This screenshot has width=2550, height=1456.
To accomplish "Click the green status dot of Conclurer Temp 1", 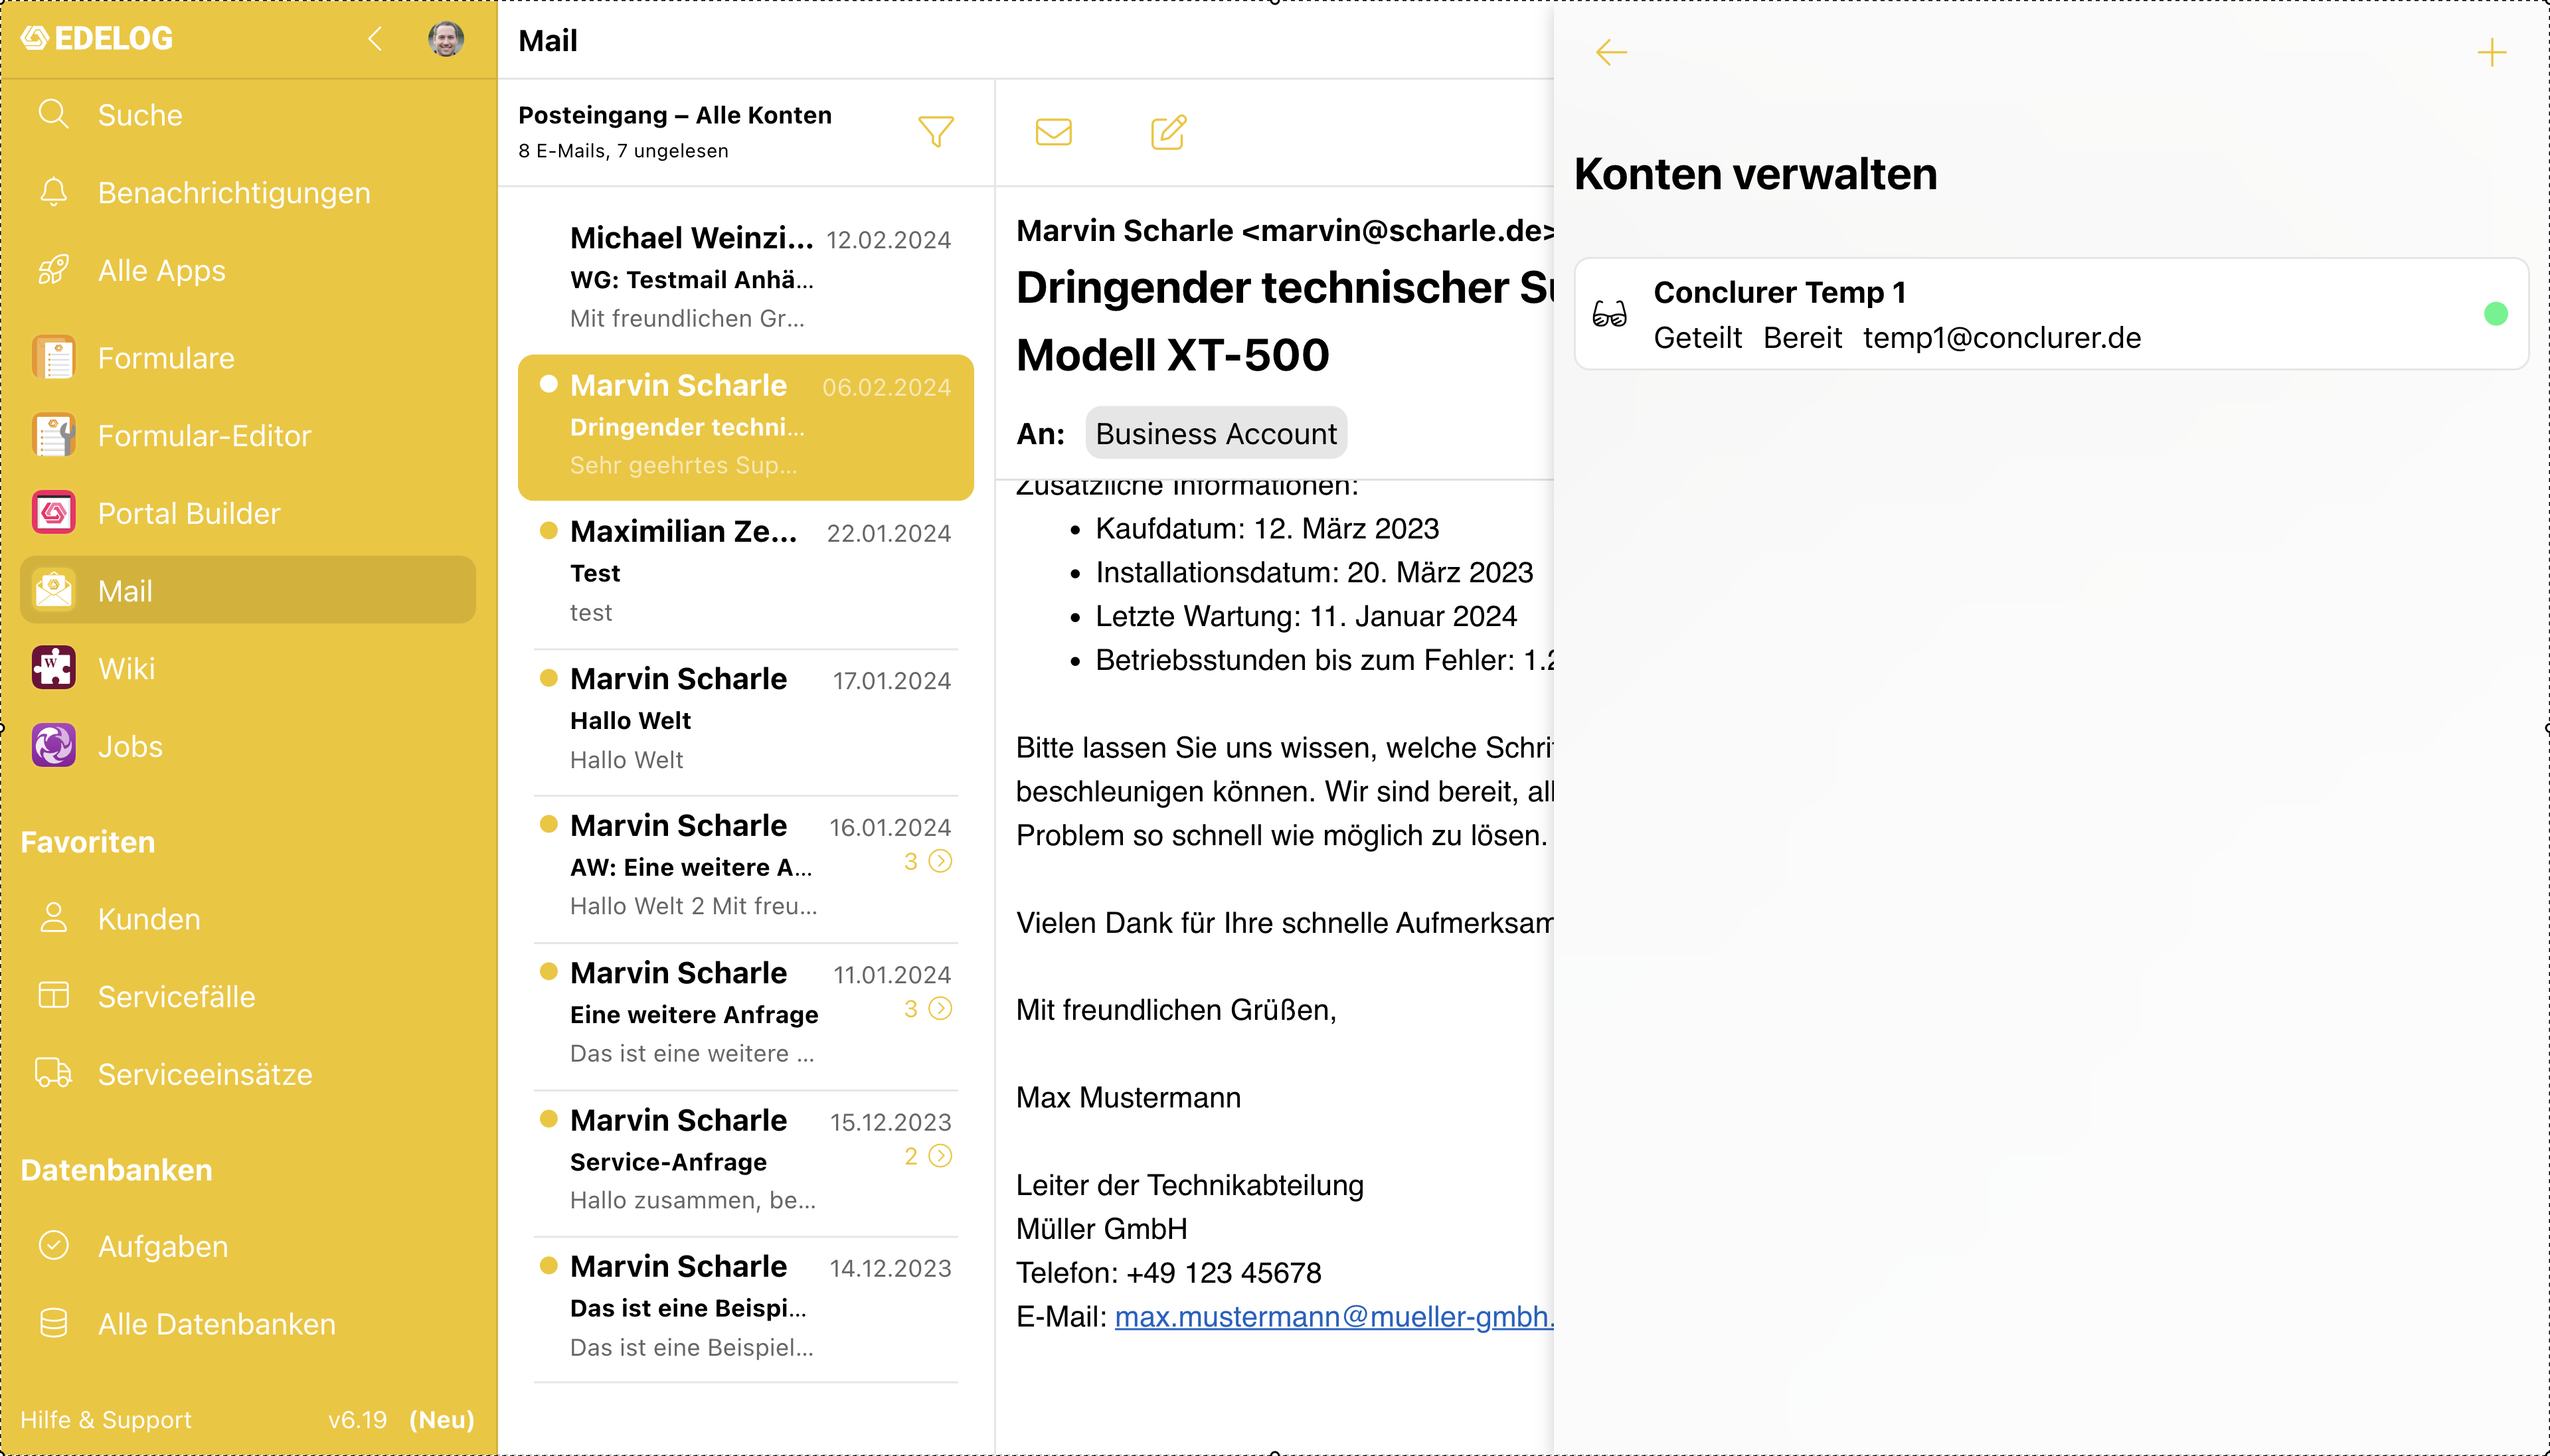I will [x=2496, y=314].
